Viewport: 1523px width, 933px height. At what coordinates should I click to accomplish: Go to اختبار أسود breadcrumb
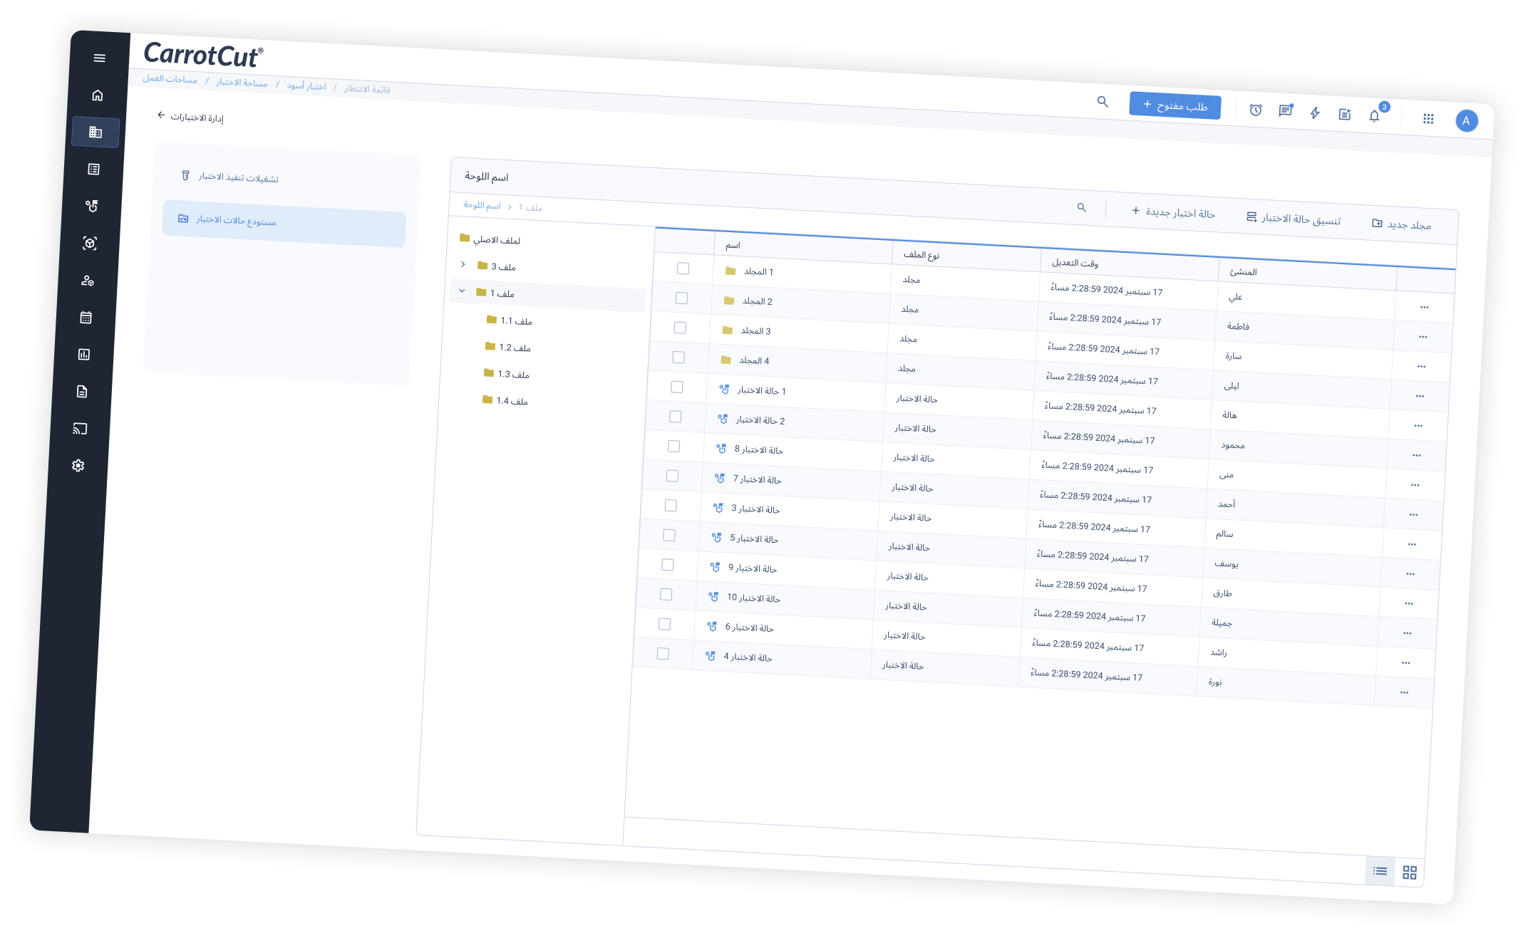click(306, 86)
